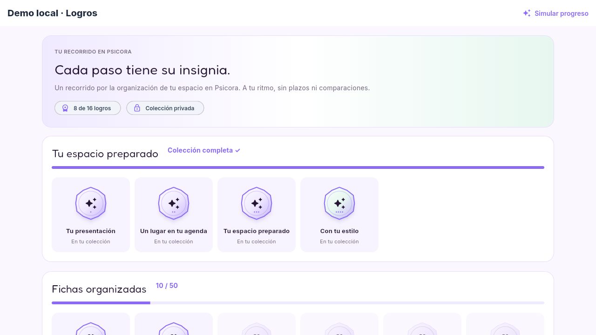The width and height of the screenshot is (596, 335).
Task: Open the Tu espacio preparado badge icon
Action: [x=257, y=203]
